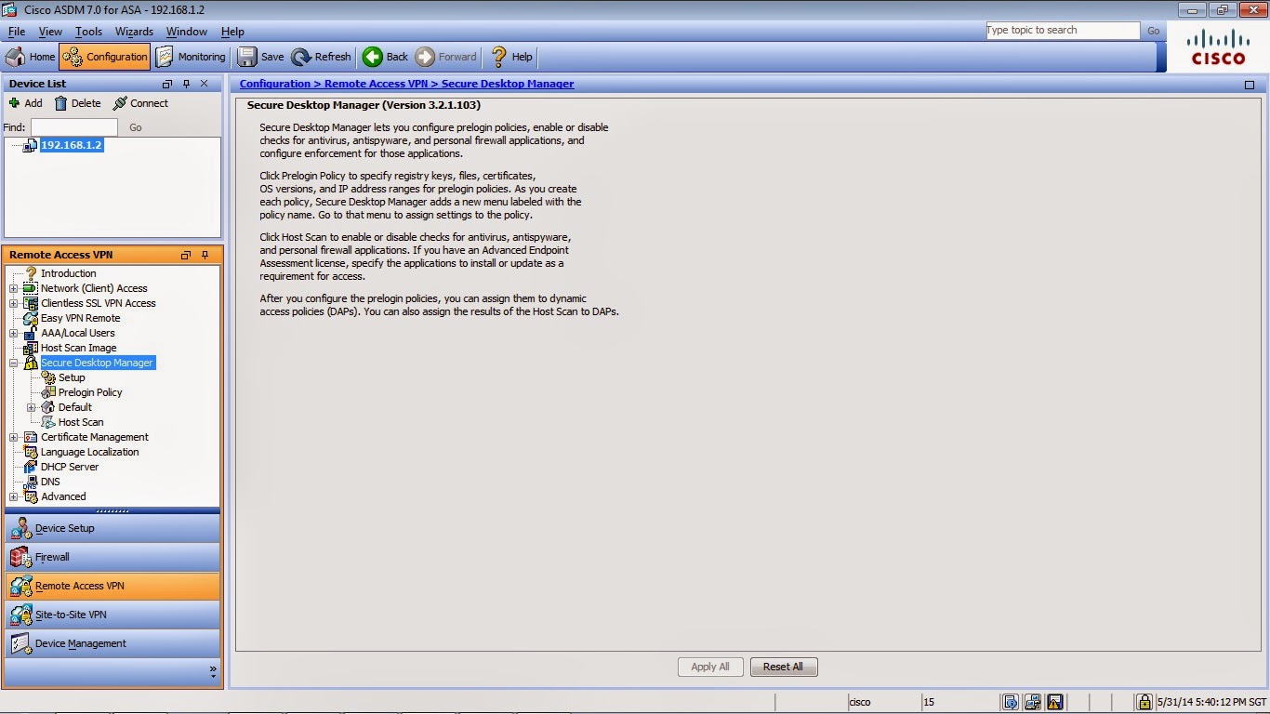This screenshot has width=1270, height=714.
Task: Expand the Certificate Management node
Action: click(x=13, y=437)
